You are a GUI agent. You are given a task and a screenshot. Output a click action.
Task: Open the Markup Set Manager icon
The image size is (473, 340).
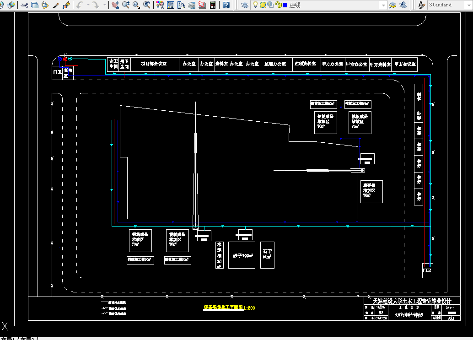point(202,5)
